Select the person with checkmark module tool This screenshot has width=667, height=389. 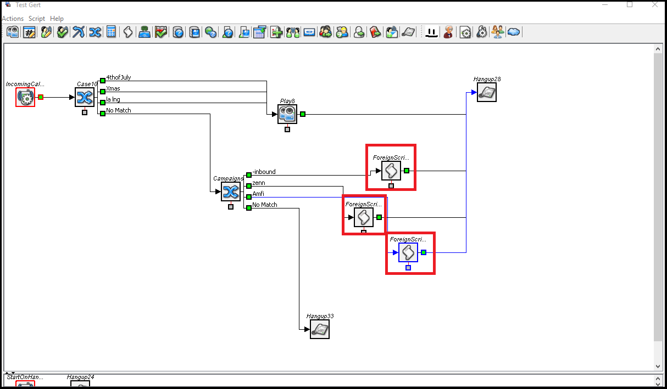[x=62, y=32]
